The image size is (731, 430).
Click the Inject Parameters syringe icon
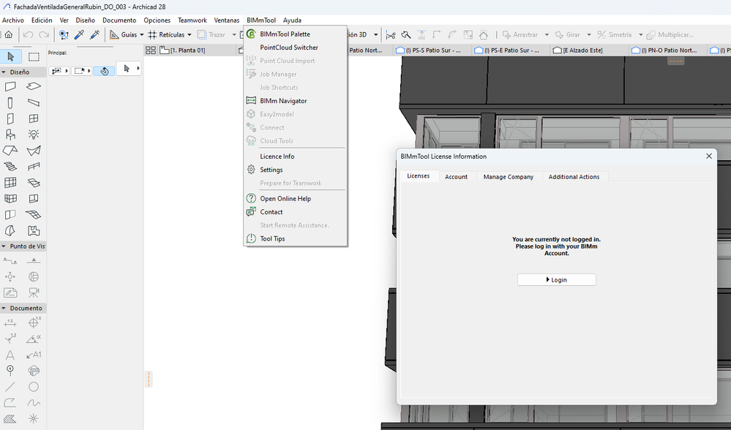[94, 34]
